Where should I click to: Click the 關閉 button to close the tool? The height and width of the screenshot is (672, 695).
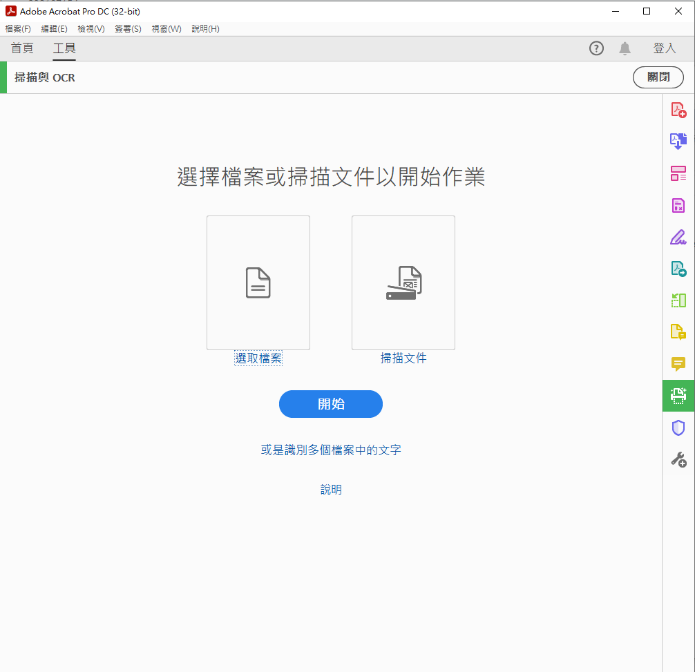[658, 77]
